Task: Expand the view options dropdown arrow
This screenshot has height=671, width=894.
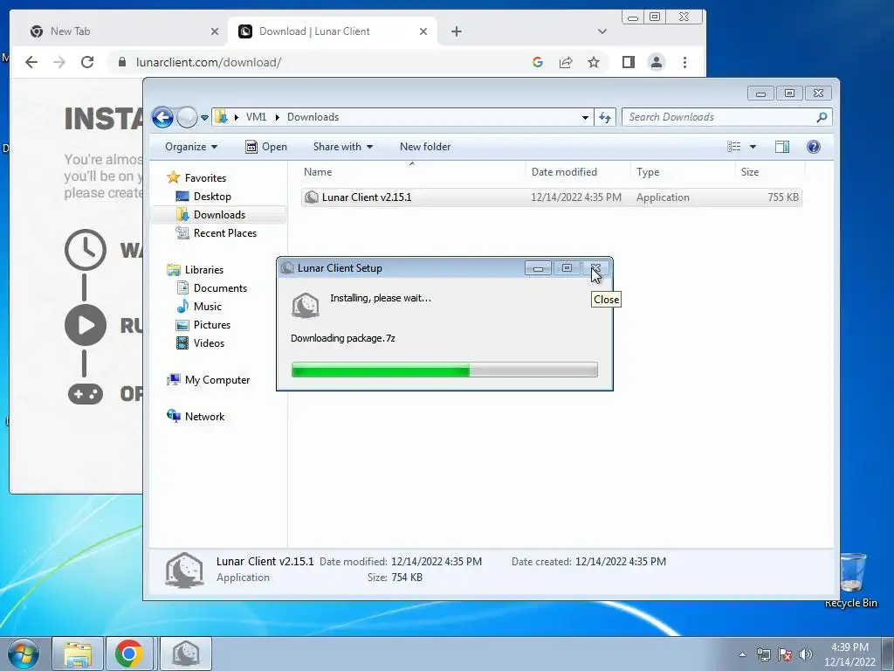Action: click(753, 147)
